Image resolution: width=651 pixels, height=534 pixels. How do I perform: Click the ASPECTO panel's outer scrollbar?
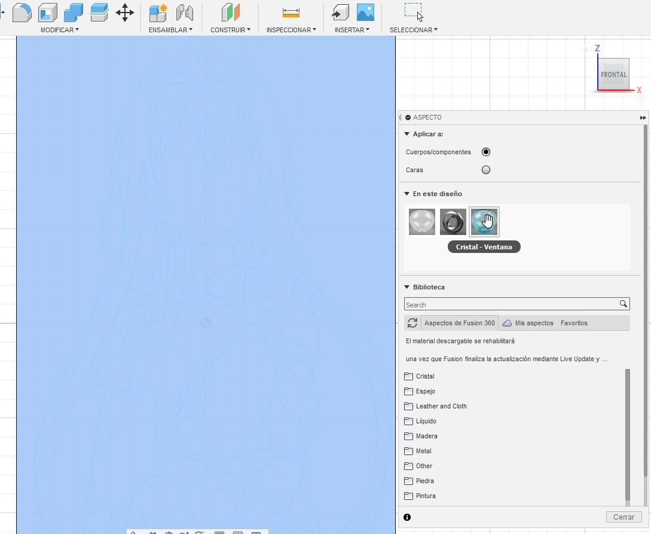(x=645, y=301)
